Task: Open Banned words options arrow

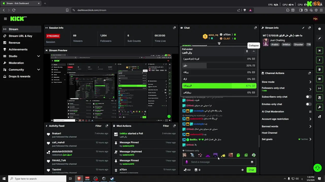Action: [310, 126]
